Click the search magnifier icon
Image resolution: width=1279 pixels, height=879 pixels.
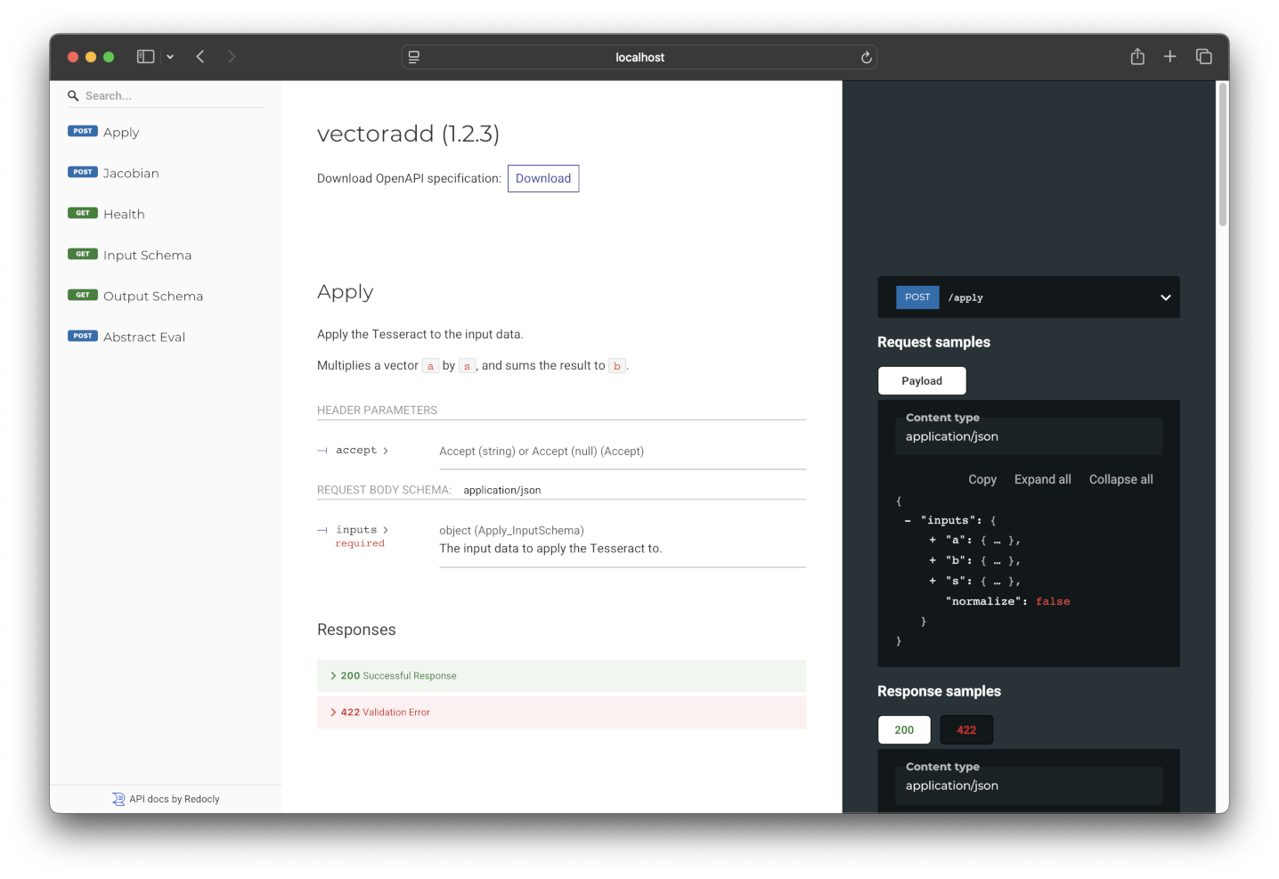[x=73, y=95]
